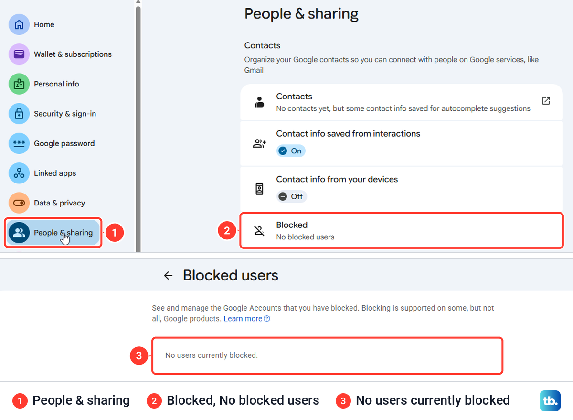Click the Wallet & subscriptions card icon
Viewport: 573px width, 420px height.
(x=19, y=54)
